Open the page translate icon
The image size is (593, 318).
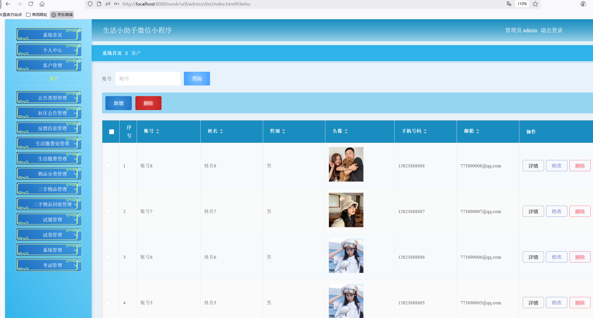pyautogui.click(x=509, y=4)
